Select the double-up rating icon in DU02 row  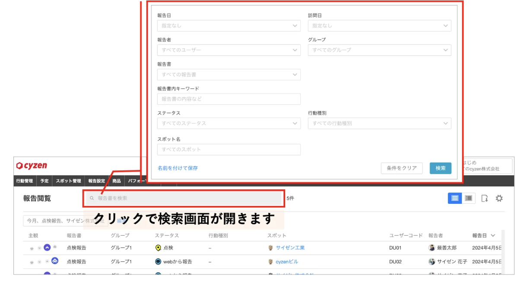coord(55,261)
